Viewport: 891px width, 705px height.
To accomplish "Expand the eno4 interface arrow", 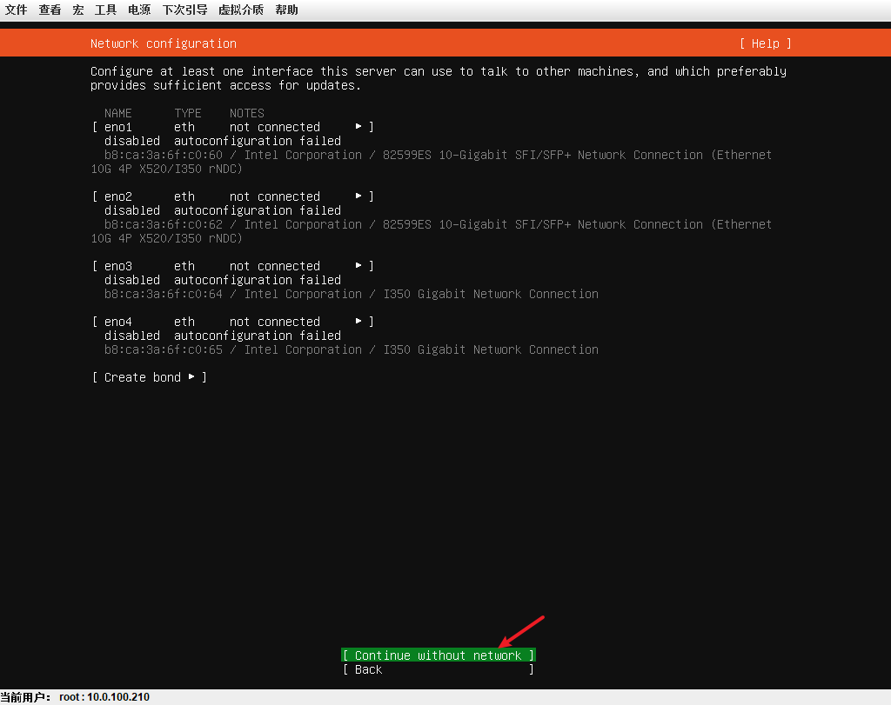I will [x=358, y=321].
